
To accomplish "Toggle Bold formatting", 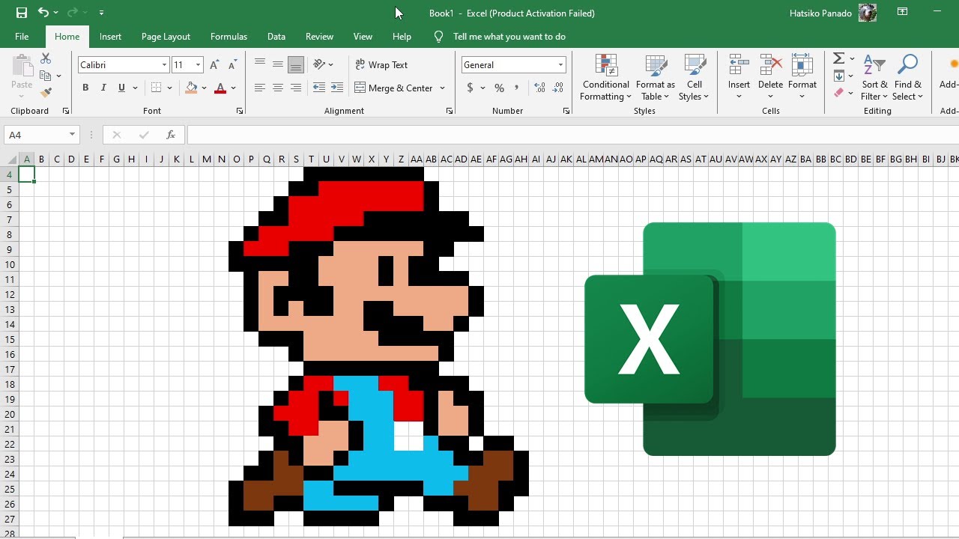I will [85, 88].
